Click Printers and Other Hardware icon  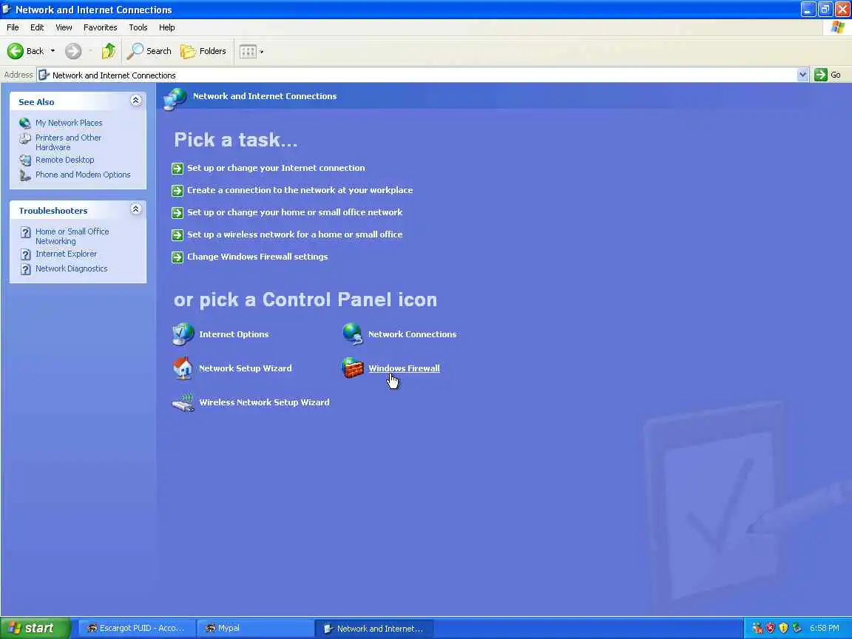tap(25, 138)
